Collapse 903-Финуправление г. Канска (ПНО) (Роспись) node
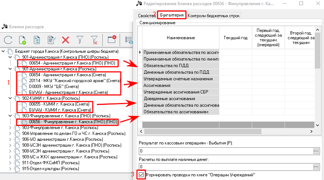 click(x=10, y=115)
